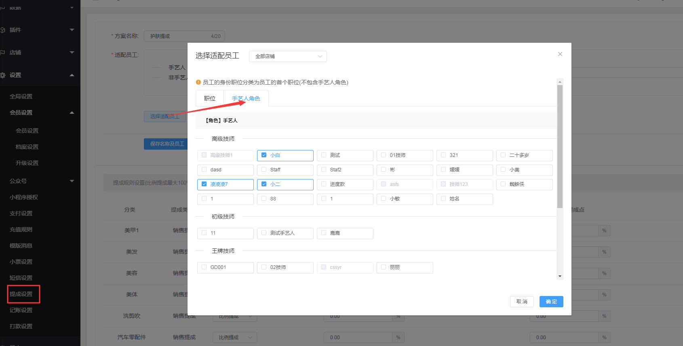Check the 蜘蛛侠 employee checkbox
The width and height of the screenshot is (683, 346).
[503, 184]
